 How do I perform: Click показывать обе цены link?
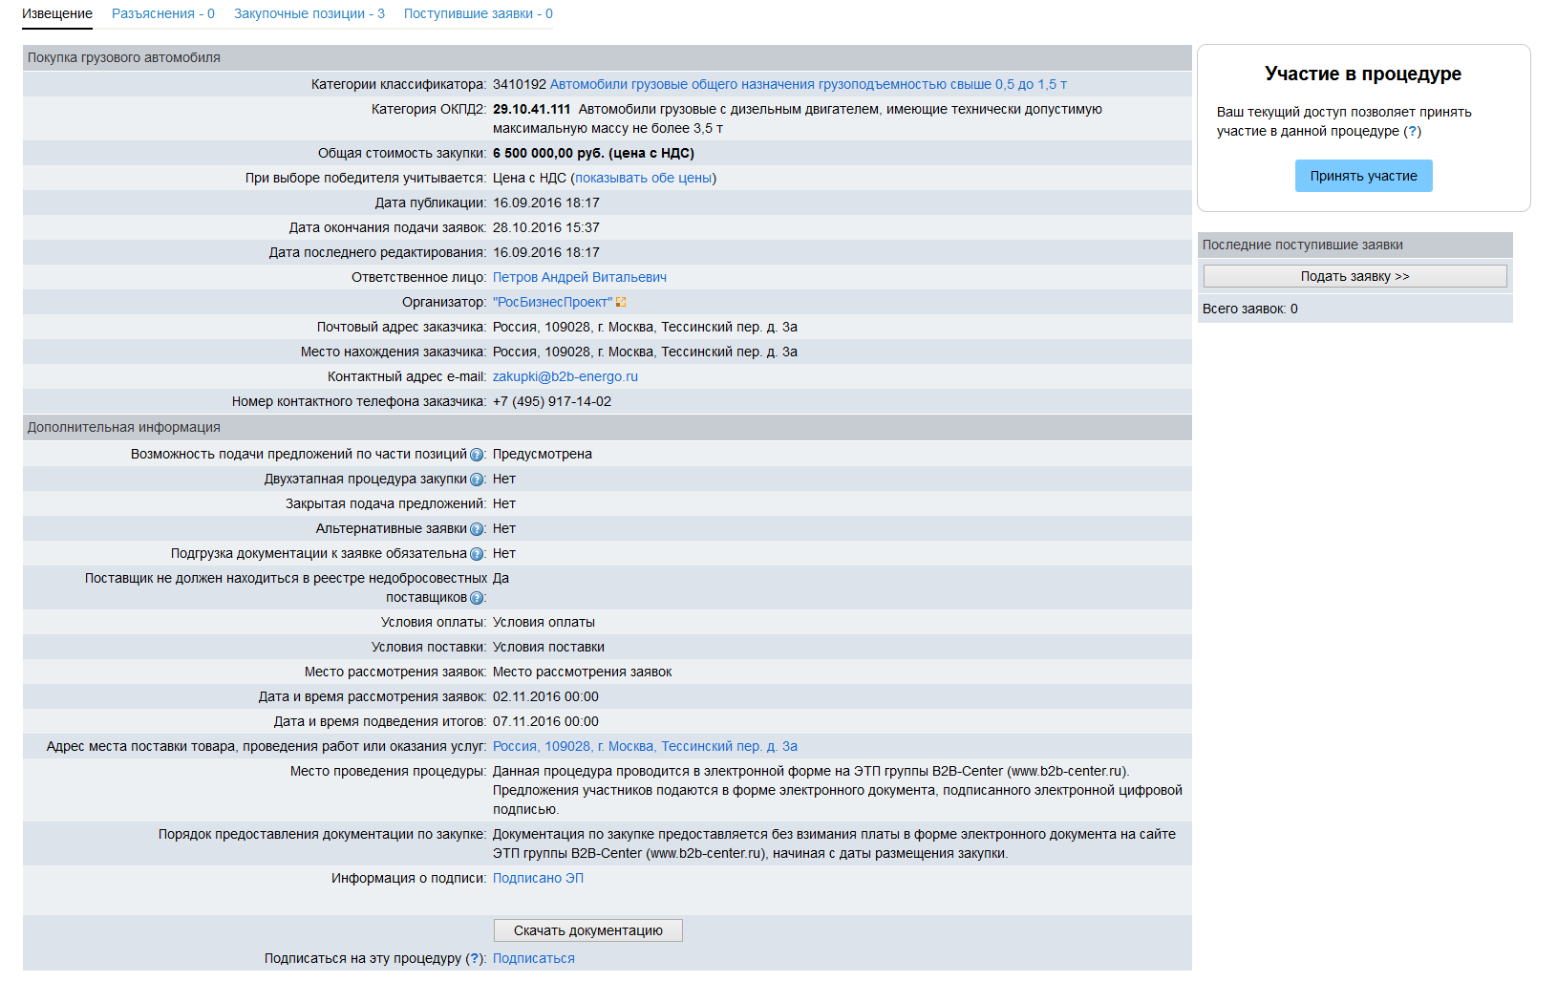click(643, 179)
